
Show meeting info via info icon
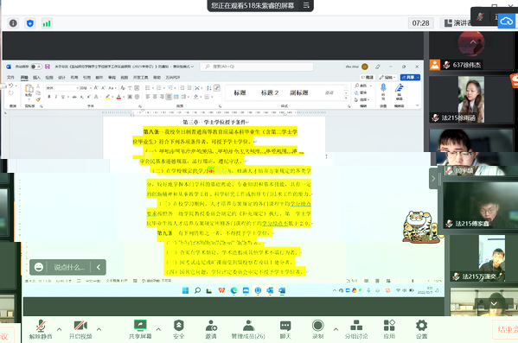tap(13, 23)
